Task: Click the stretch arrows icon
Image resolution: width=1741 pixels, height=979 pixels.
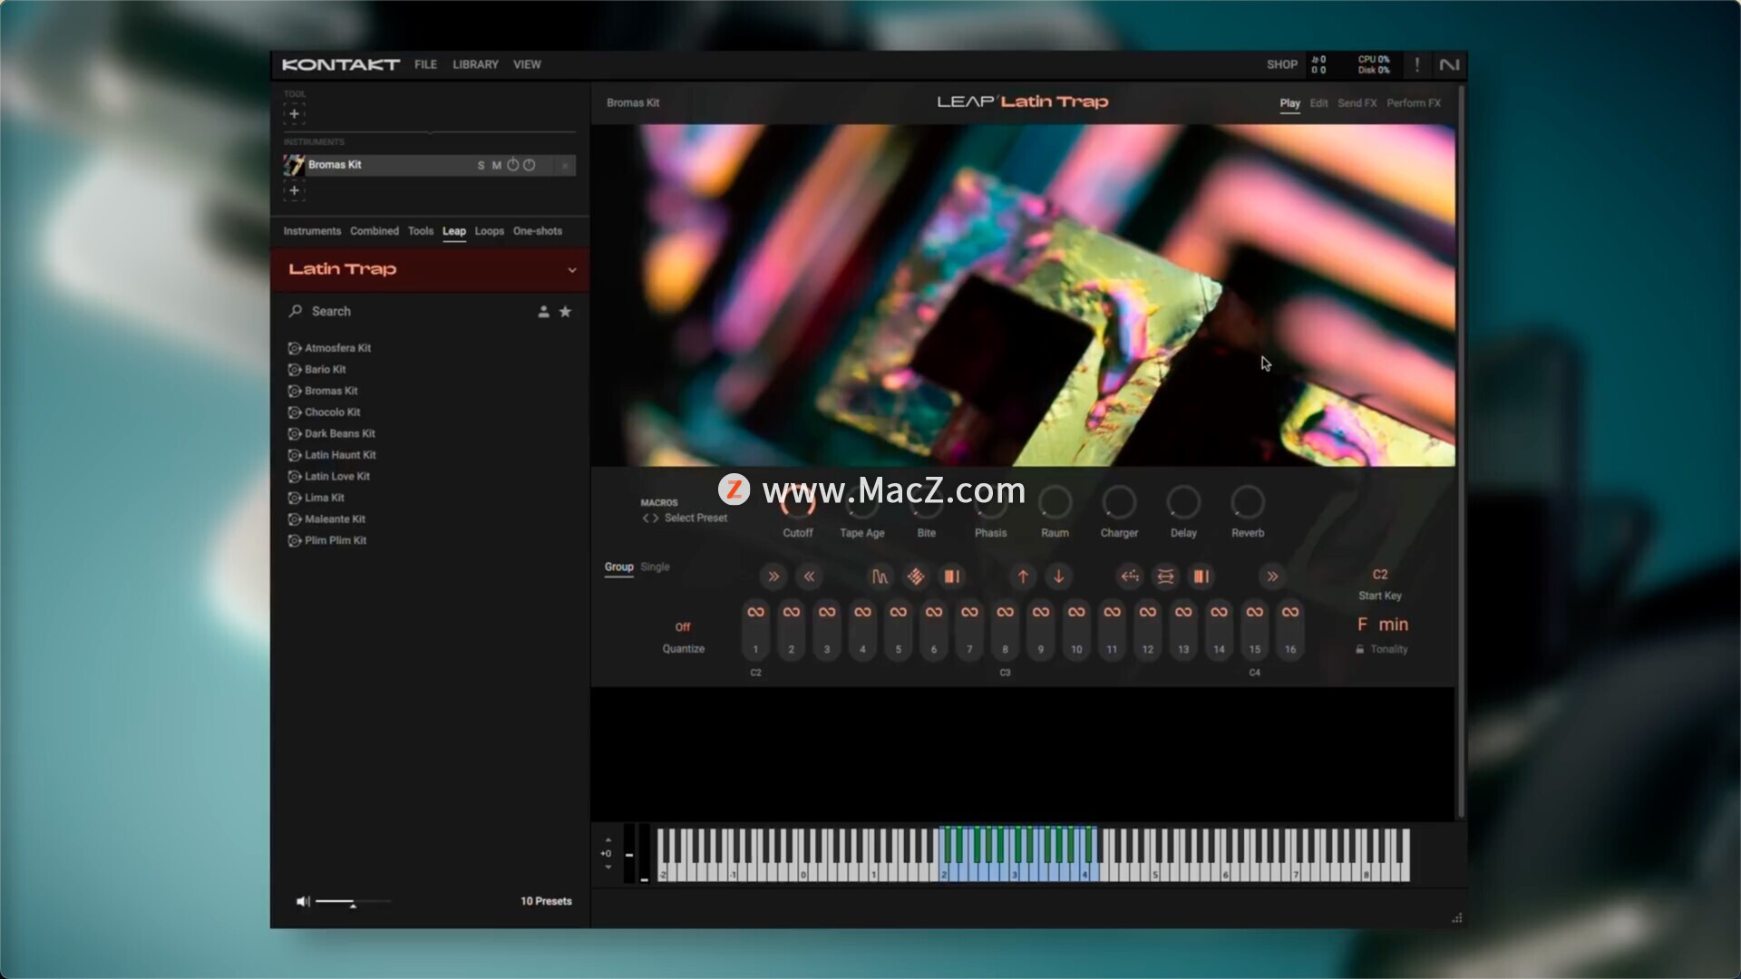Action: (1165, 577)
